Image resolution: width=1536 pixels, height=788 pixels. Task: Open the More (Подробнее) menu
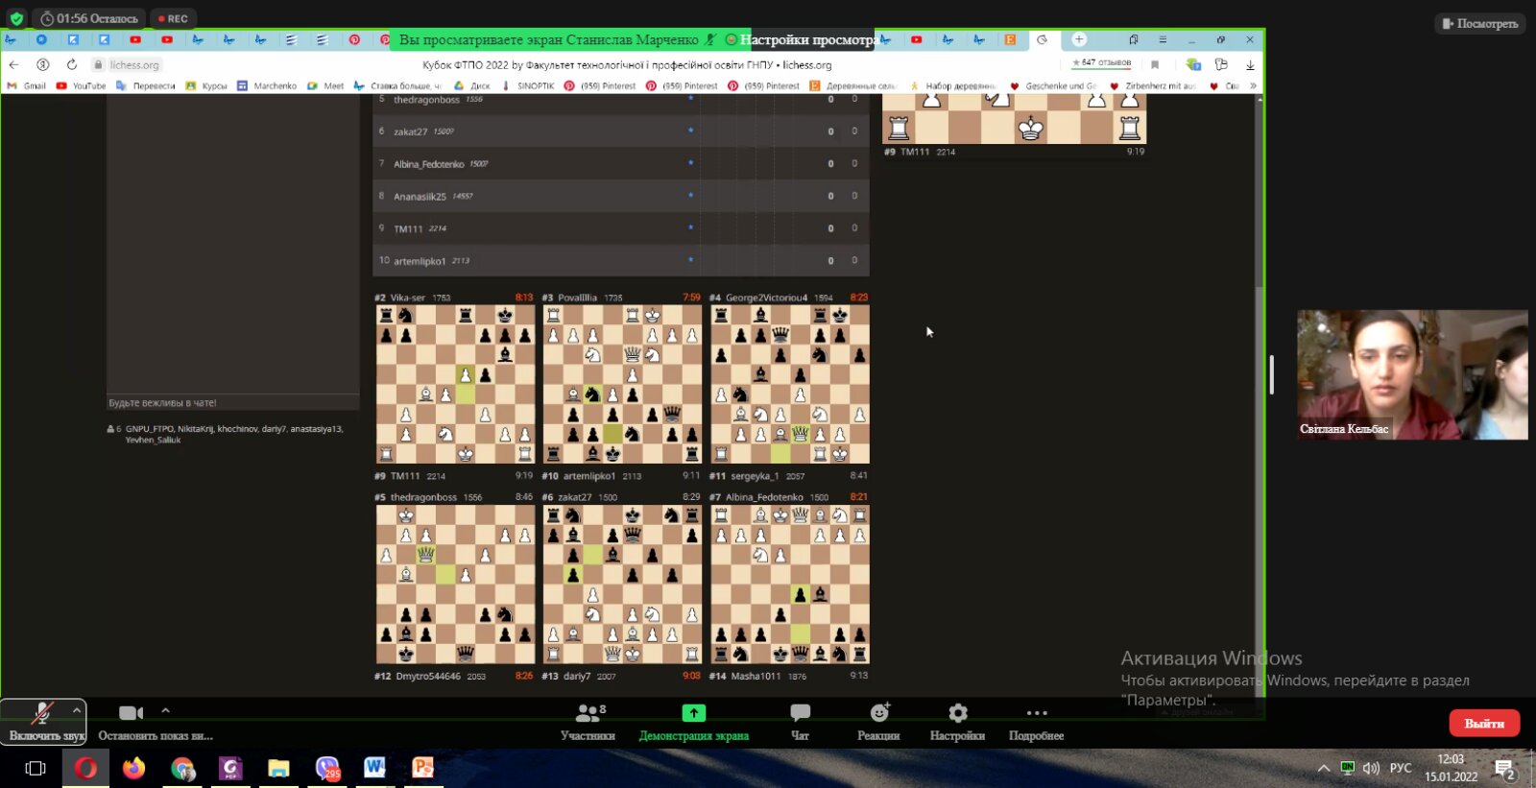tap(1036, 722)
